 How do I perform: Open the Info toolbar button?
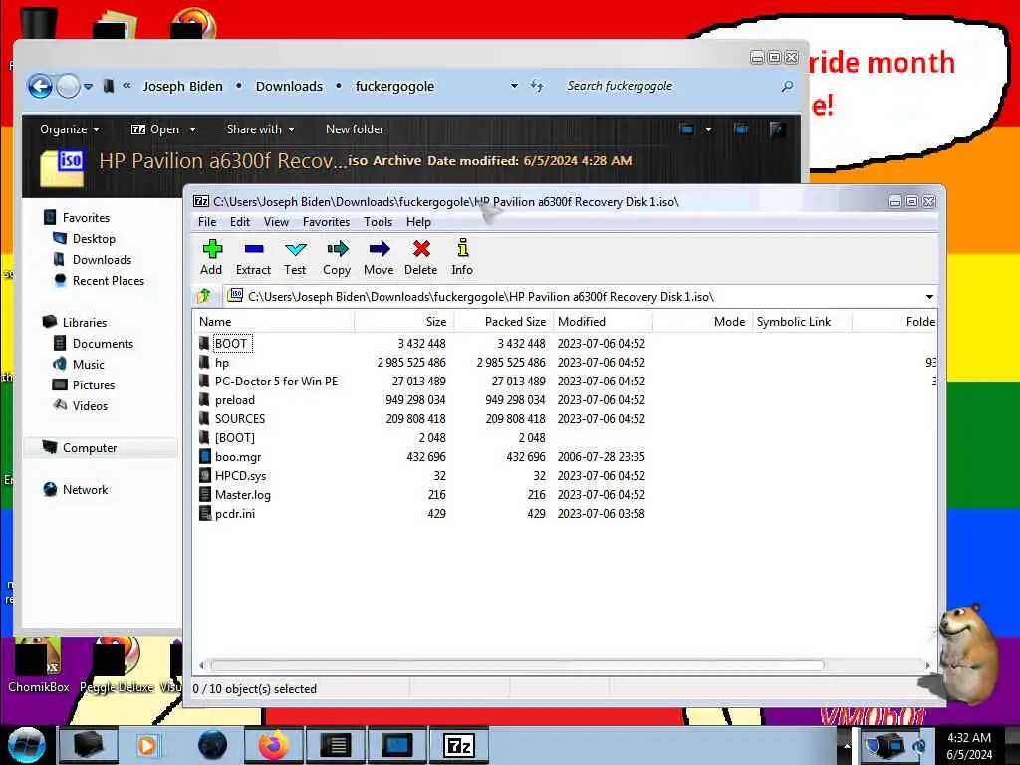462,257
